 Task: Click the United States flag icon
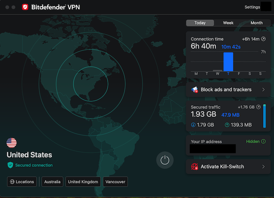[x=11, y=143]
